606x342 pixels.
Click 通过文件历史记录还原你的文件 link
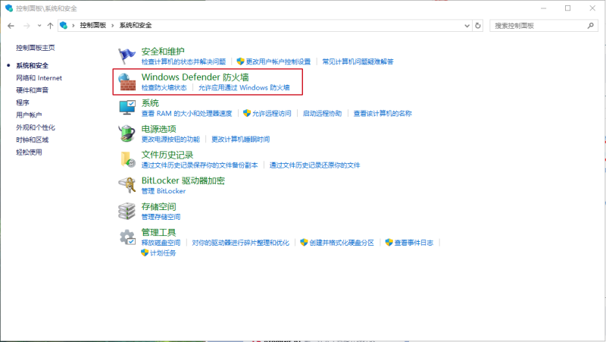click(314, 165)
